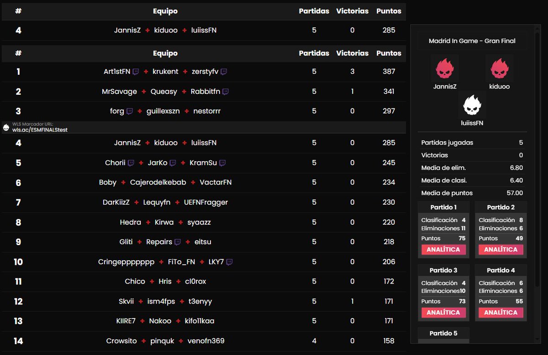This screenshot has height=355, width=548.
Task: Click the Partido 1 card header
Action: (443, 207)
